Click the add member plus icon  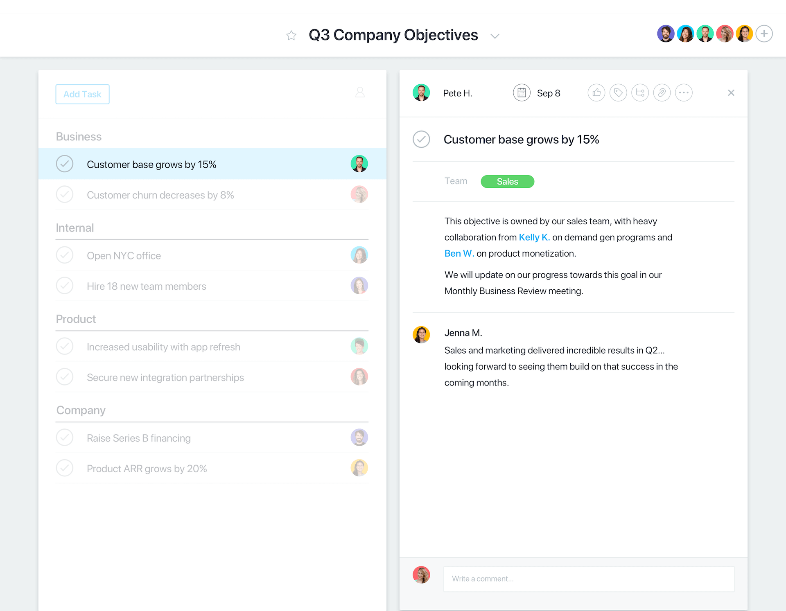click(764, 34)
